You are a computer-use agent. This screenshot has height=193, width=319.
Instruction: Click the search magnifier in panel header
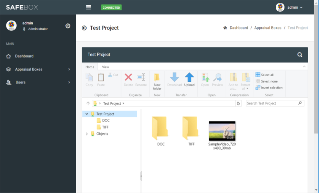coord(300,55)
